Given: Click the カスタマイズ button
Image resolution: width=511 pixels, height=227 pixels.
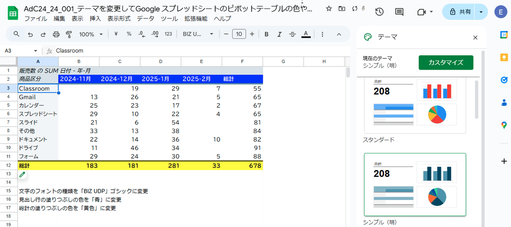Looking at the screenshot, I should coord(446,62).
